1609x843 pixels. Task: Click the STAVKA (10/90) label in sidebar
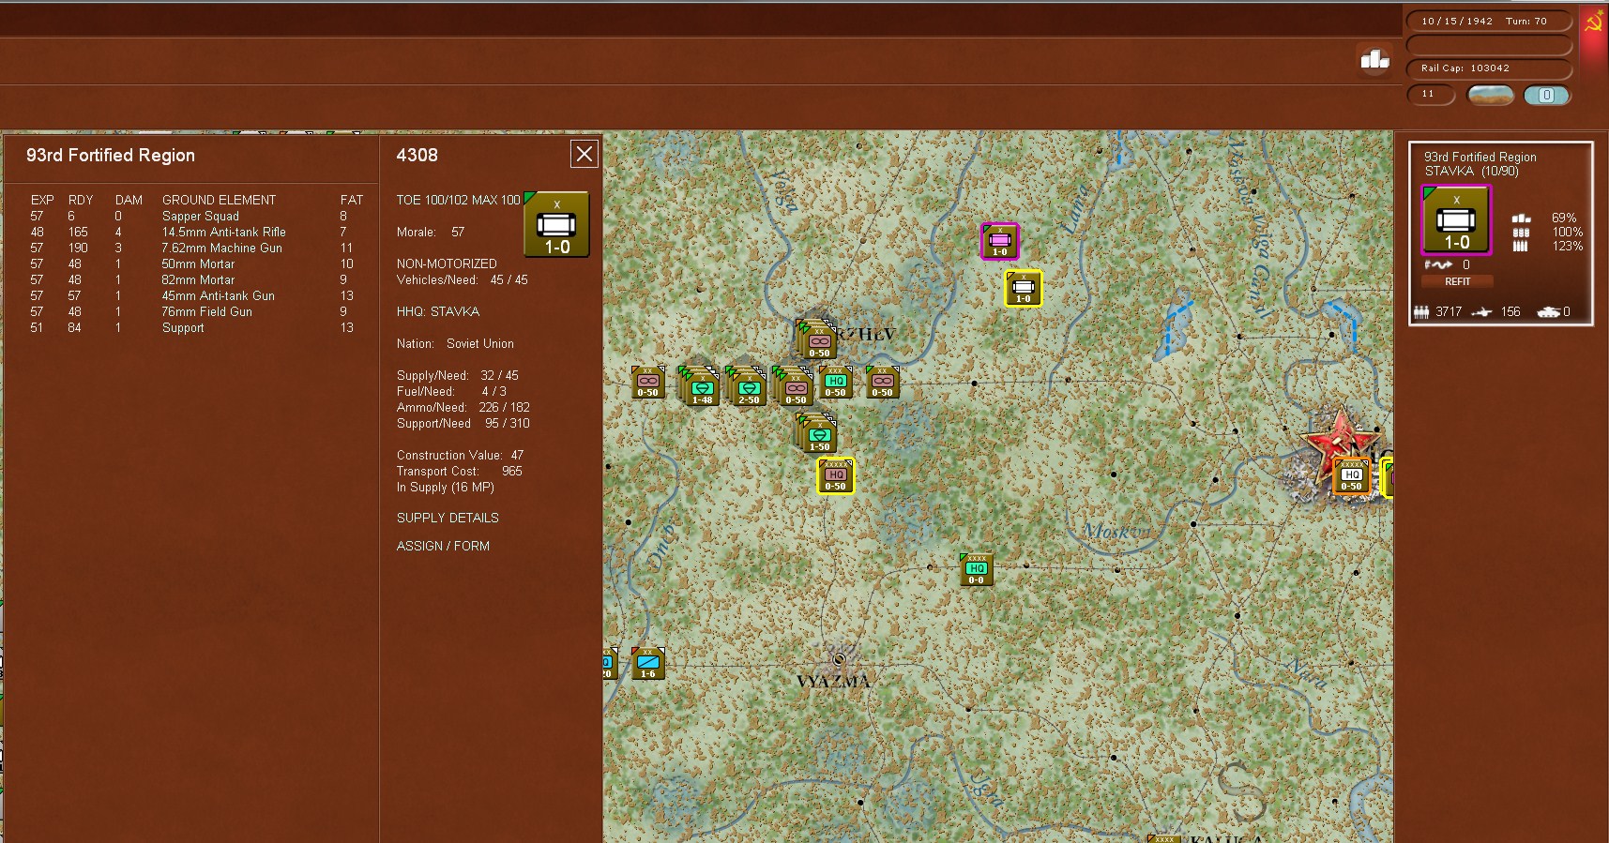pyautogui.click(x=1471, y=171)
